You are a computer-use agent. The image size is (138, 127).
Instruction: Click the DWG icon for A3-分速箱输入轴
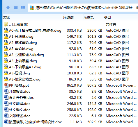pos(6,55)
